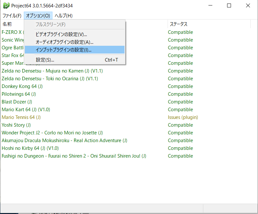Close the Project64 window
Image resolution: width=258 pixels, height=214 pixels.
pyautogui.click(x=248, y=5)
